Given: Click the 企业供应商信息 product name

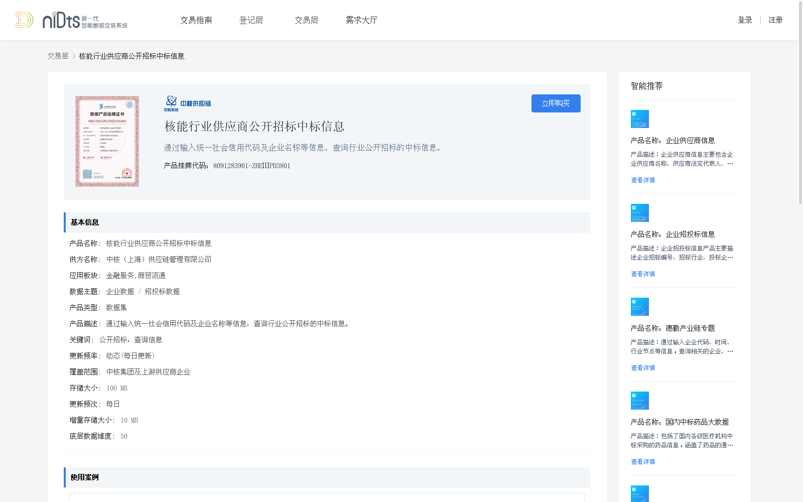Looking at the screenshot, I should click(673, 141).
